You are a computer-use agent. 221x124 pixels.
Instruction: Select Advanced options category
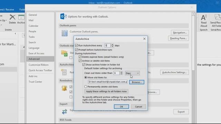pyautogui.click(x=40, y=59)
